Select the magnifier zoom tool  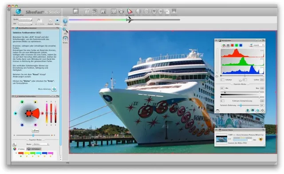(65, 30)
